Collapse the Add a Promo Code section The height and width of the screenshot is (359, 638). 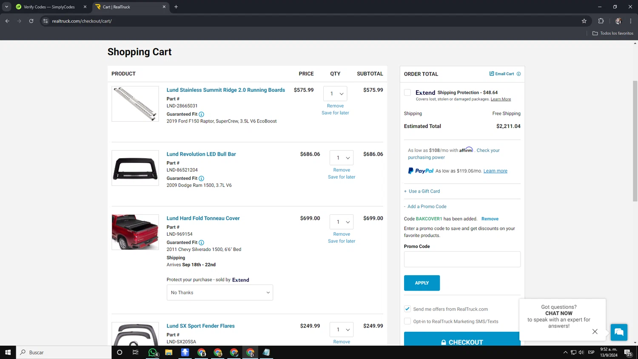[425, 207]
